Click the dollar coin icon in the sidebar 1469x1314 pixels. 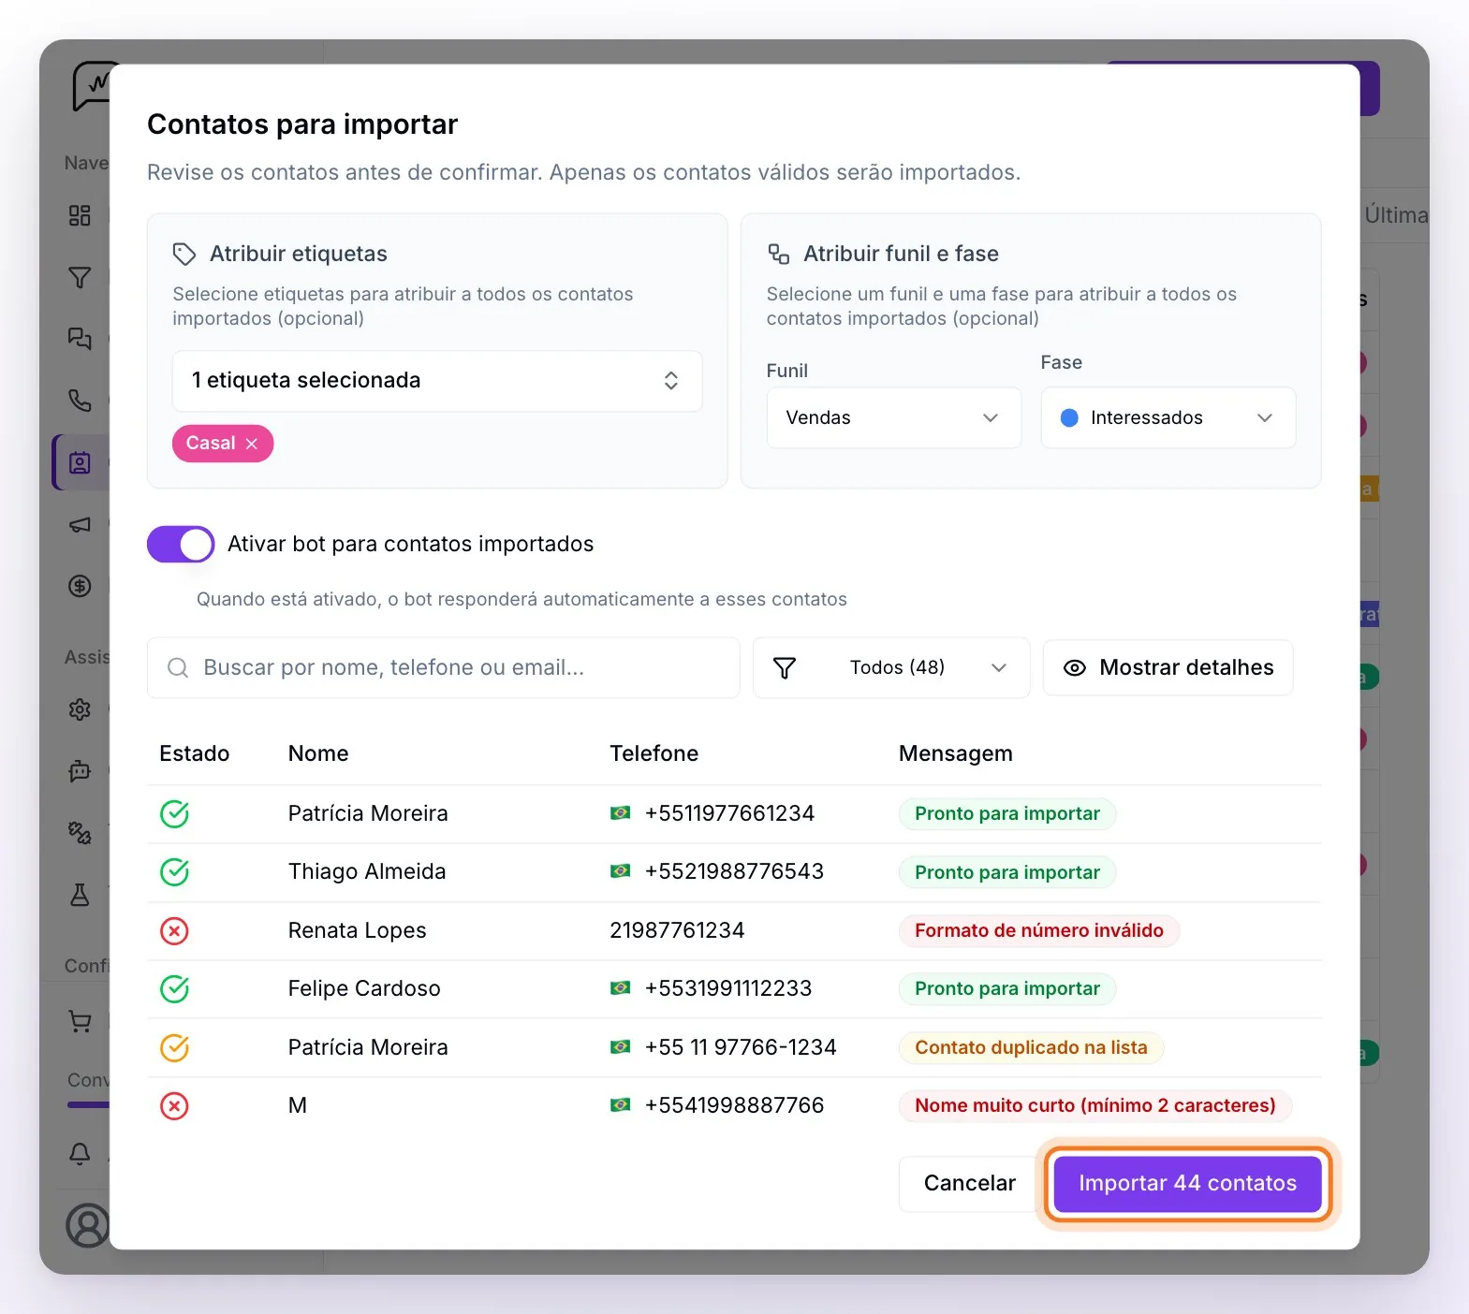80,586
